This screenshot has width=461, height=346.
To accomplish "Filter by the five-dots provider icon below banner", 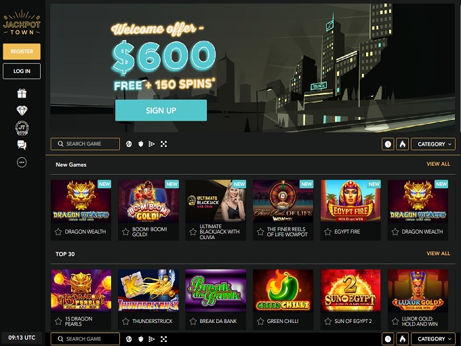I will click(x=164, y=144).
